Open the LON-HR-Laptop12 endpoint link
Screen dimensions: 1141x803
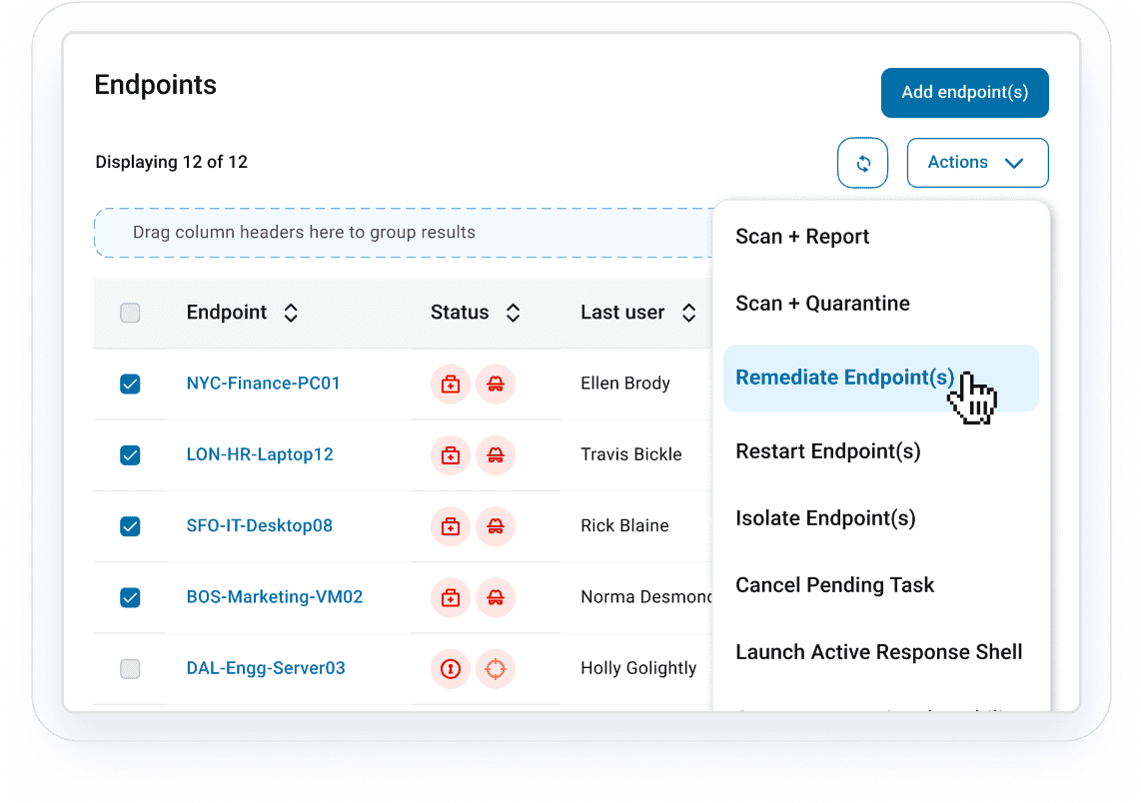click(260, 454)
